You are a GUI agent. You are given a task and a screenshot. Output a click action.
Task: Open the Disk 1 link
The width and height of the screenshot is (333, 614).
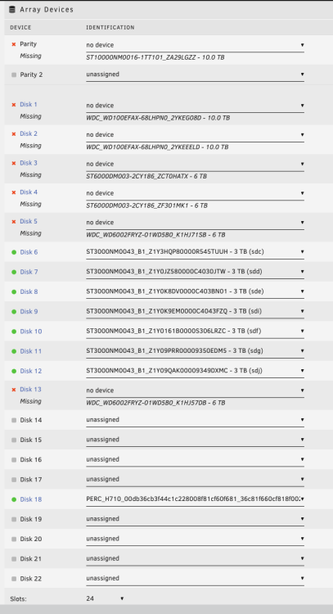[x=29, y=105]
